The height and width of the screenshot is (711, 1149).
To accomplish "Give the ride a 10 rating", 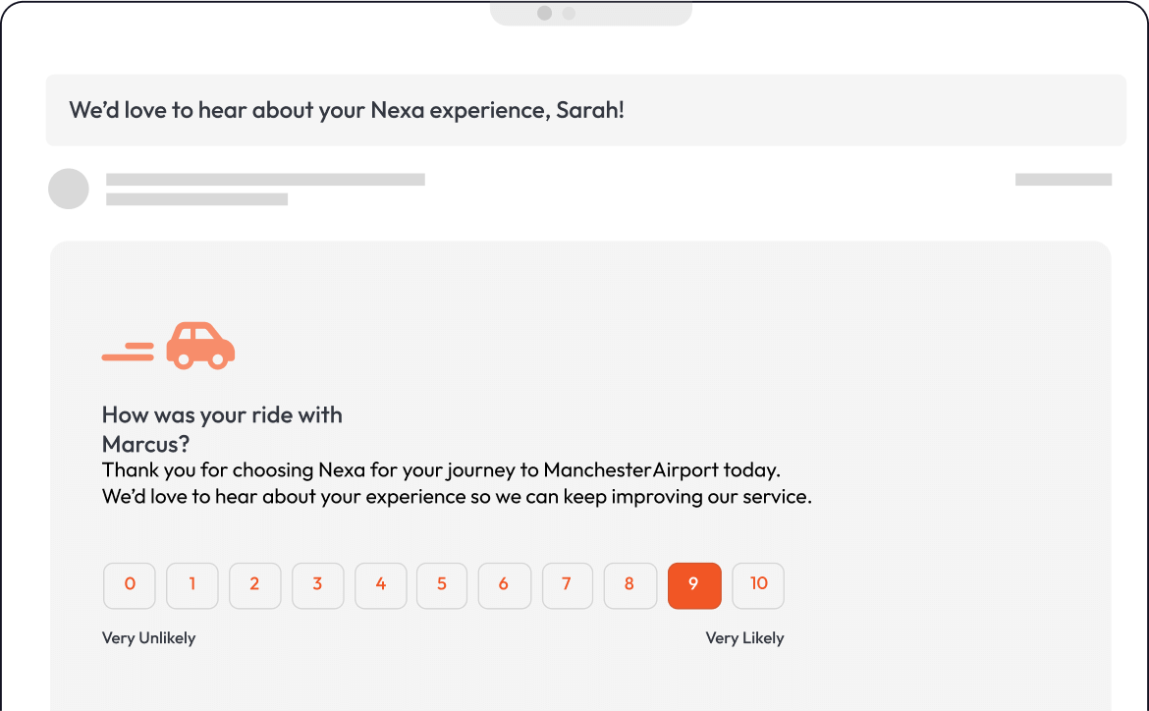I will [x=758, y=585].
